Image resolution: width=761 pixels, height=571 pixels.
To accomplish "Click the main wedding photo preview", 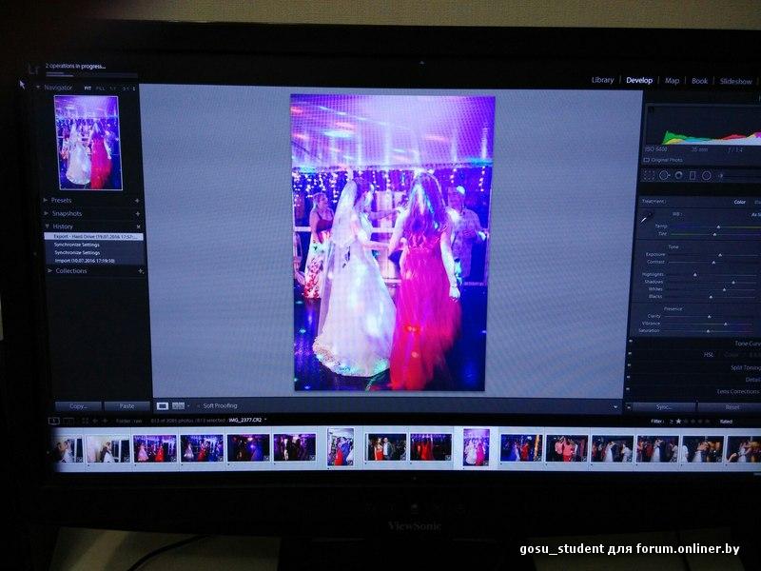I will (x=391, y=243).
